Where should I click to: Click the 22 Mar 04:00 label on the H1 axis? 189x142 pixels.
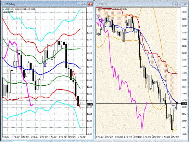[x=156, y=137]
